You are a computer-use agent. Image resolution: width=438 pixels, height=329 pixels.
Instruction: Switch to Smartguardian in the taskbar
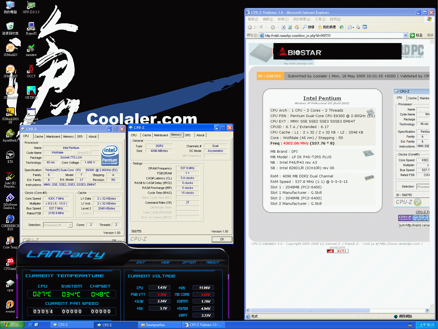tap(160, 325)
